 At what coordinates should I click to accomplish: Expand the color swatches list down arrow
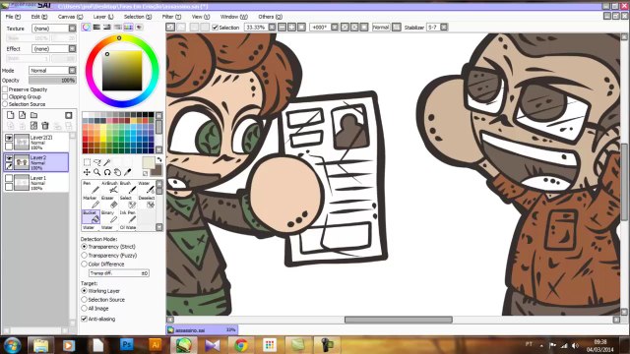coord(159,149)
